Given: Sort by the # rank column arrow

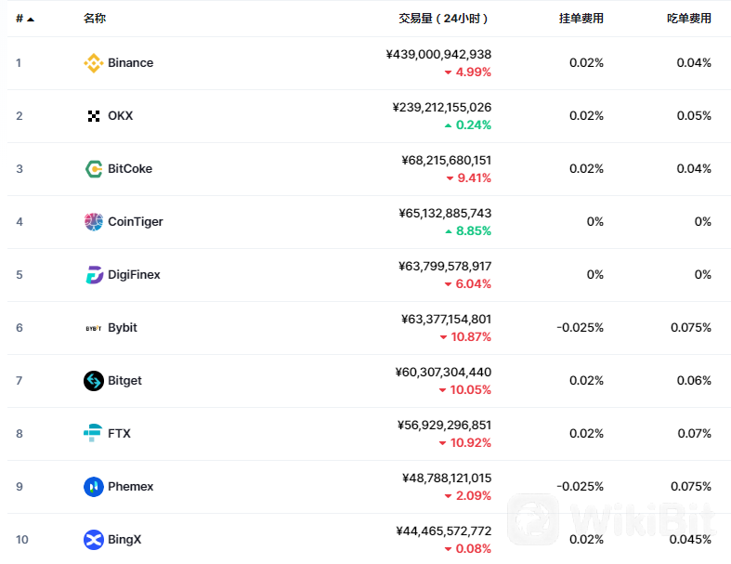Looking at the screenshot, I should tap(31, 19).
